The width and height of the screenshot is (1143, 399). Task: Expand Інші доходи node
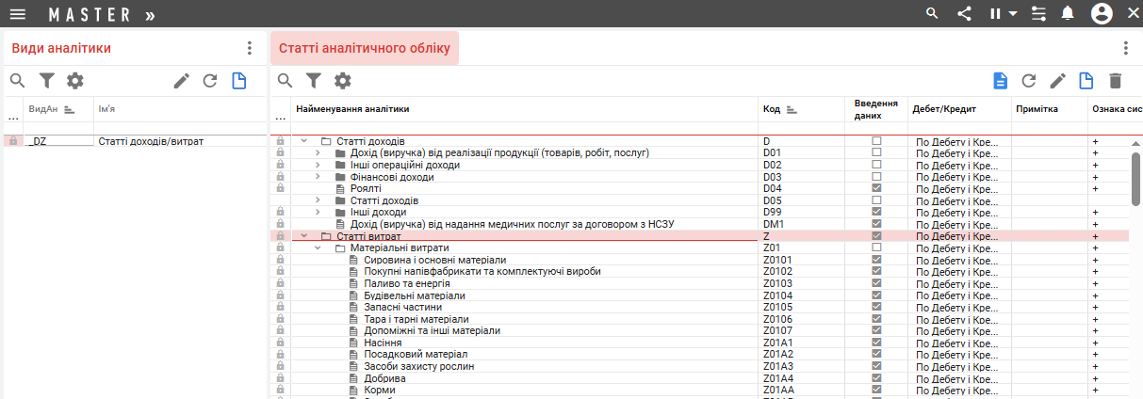point(318,213)
